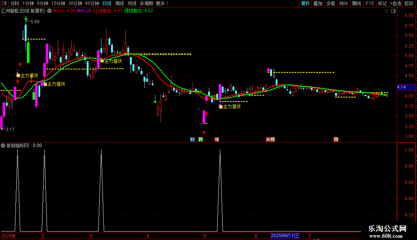Image resolution: width=417 pixels, height=240 pixels.
Task: Switch to the 分时 intraday tab
Action: [x=15, y=3]
